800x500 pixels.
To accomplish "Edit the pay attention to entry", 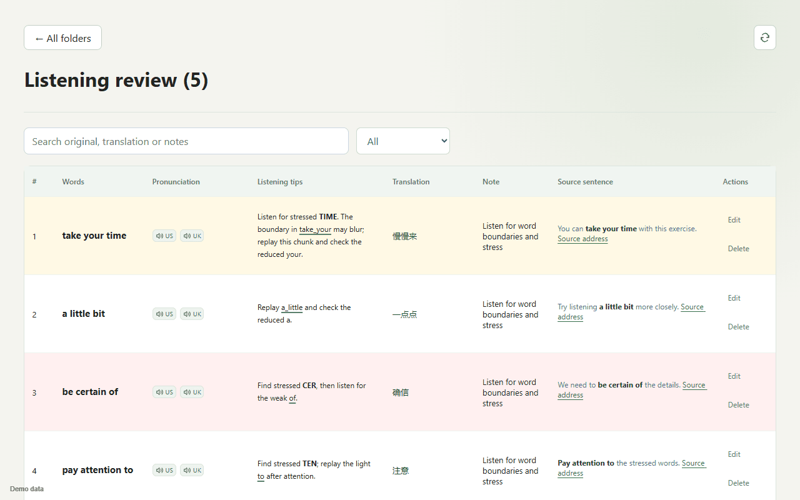I will pyautogui.click(x=734, y=454).
